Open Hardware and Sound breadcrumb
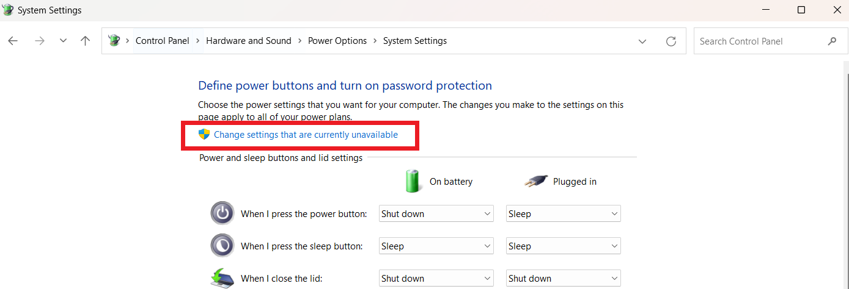 248,41
